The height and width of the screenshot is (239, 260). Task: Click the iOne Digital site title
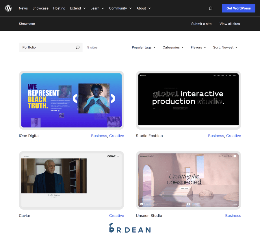(29, 136)
